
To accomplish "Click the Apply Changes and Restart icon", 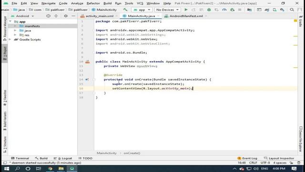I will tap(193, 10).
